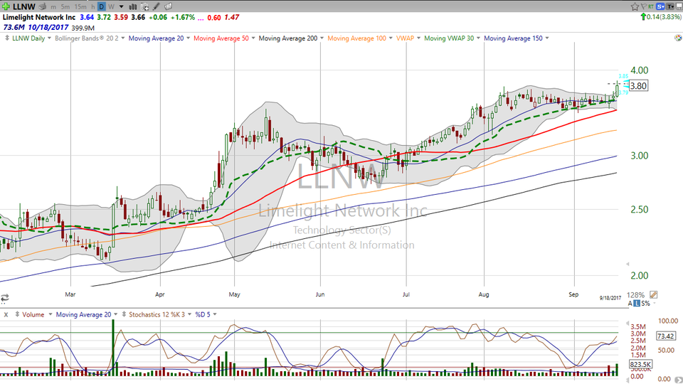Select the pencil drawing tools icon
Screen dimensions: 683x384
[157, 6]
